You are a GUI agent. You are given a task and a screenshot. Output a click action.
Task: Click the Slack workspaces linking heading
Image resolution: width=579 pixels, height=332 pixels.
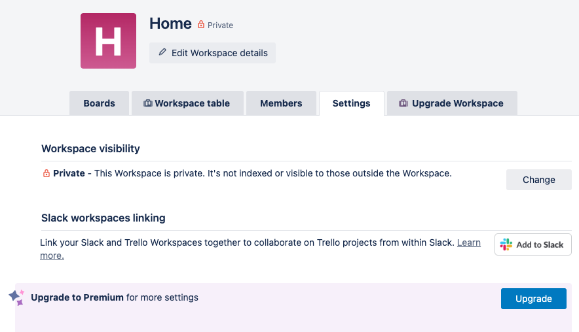coord(103,218)
